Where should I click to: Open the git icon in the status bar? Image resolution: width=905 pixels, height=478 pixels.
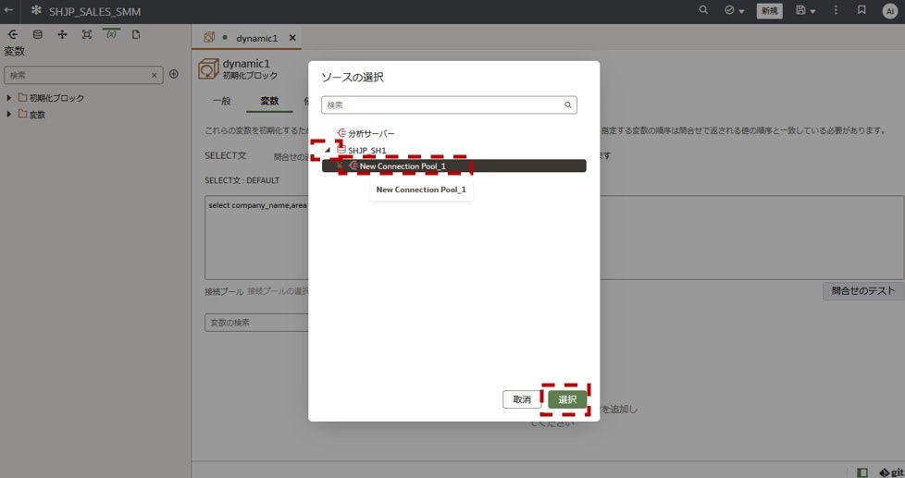[x=891, y=472]
